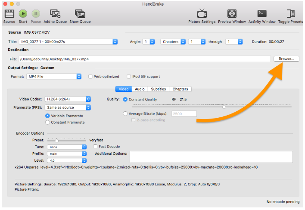The height and width of the screenshot is (210, 305).
Task: Click the Average Bitrate 2500 field
Action: coord(184,114)
